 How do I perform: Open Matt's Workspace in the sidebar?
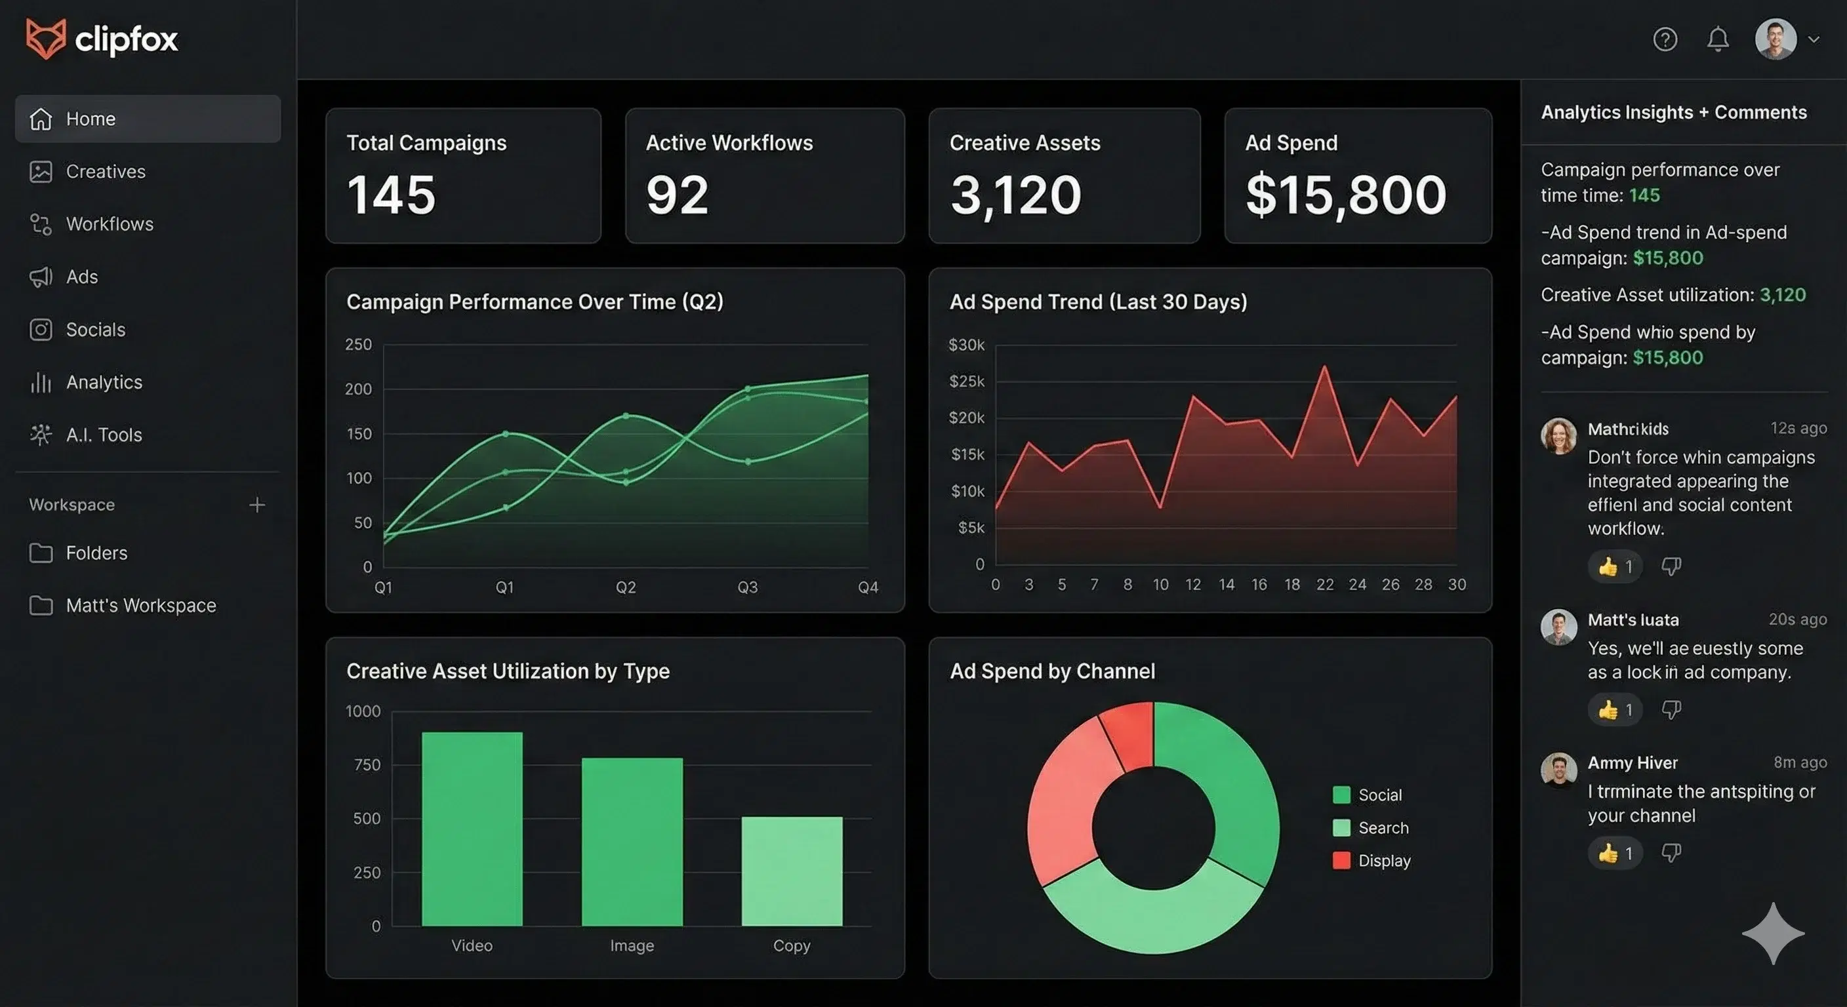[140, 606]
